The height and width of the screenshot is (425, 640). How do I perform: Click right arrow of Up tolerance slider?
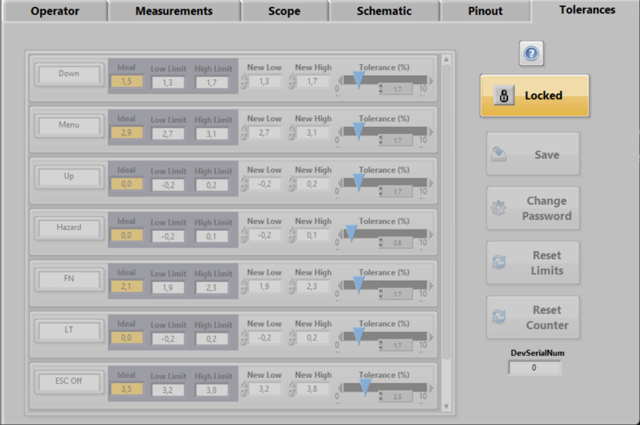coord(431,183)
